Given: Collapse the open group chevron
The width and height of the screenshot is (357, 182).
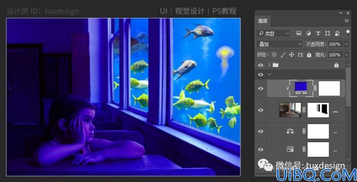Looking at the screenshot, I should point(269,74).
